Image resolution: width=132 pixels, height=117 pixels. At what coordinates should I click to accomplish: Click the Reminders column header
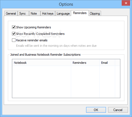(85, 63)
